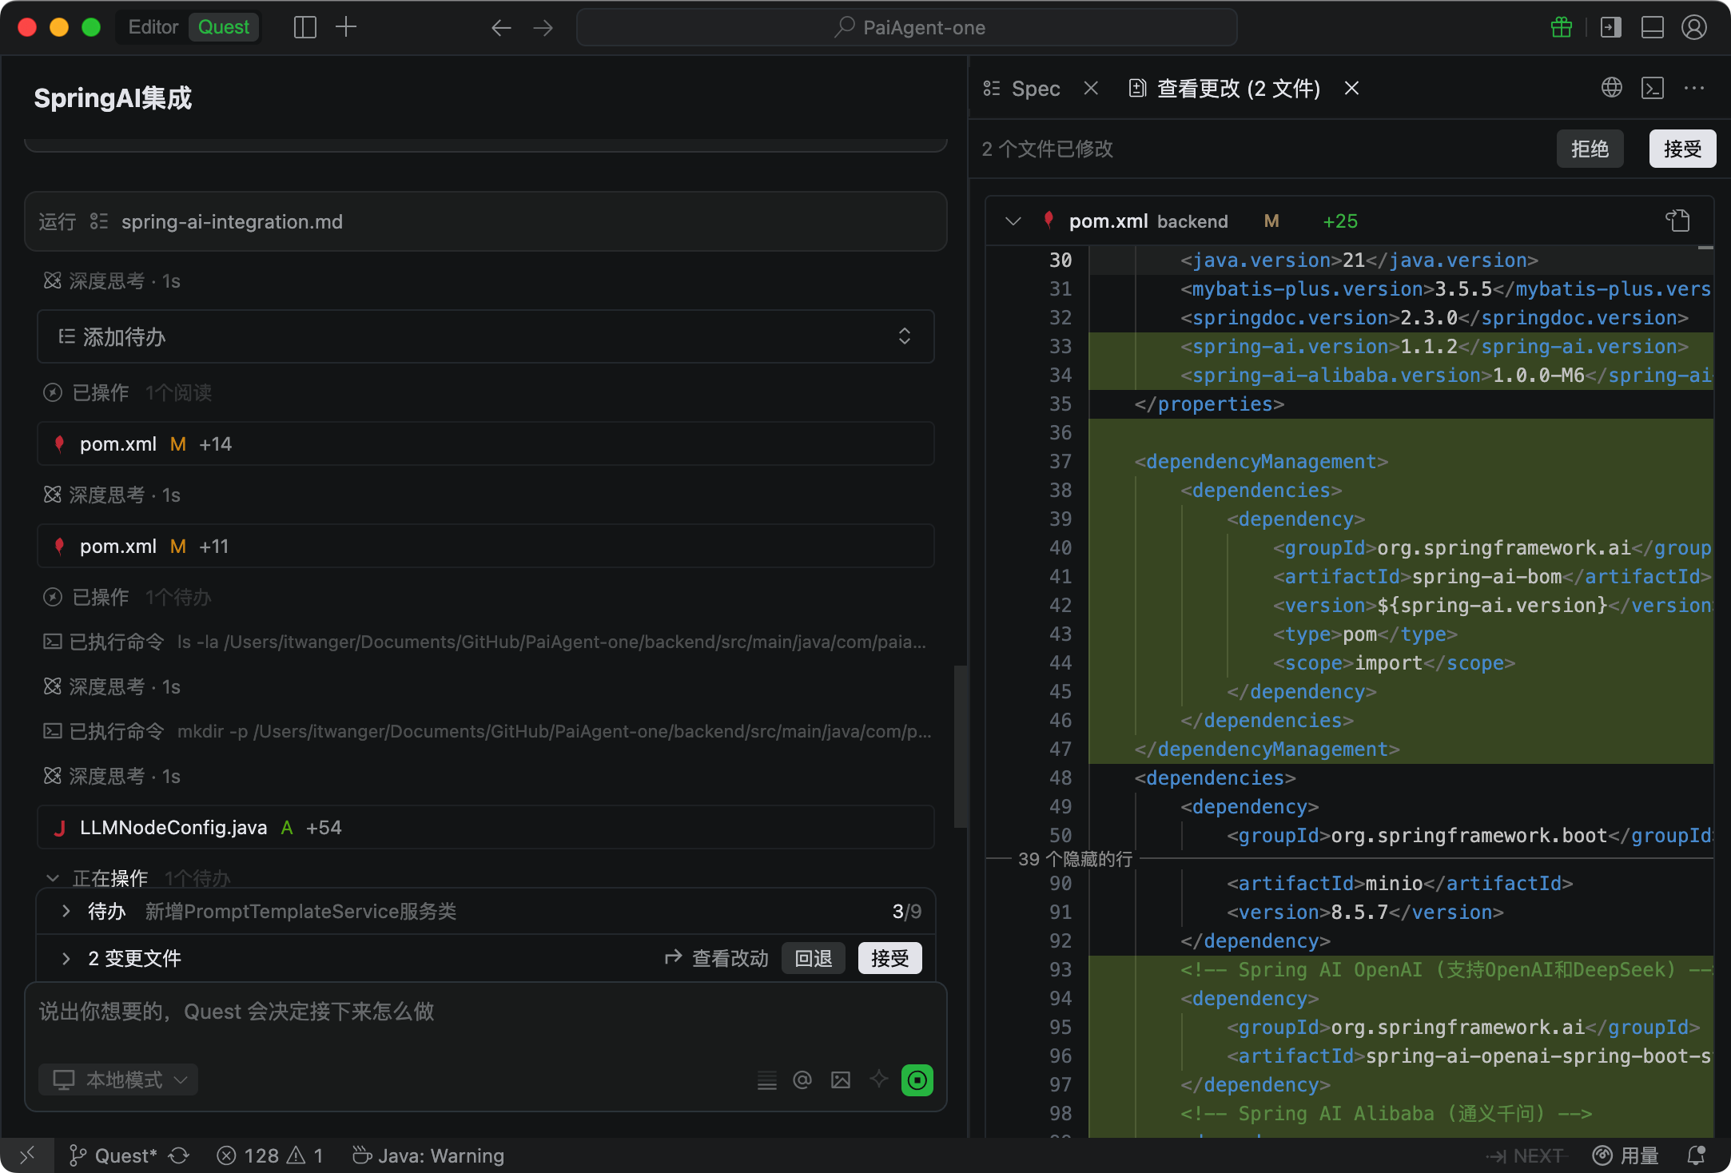
Task: Collapse the pom.xml backend diff section
Action: coord(1013,221)
